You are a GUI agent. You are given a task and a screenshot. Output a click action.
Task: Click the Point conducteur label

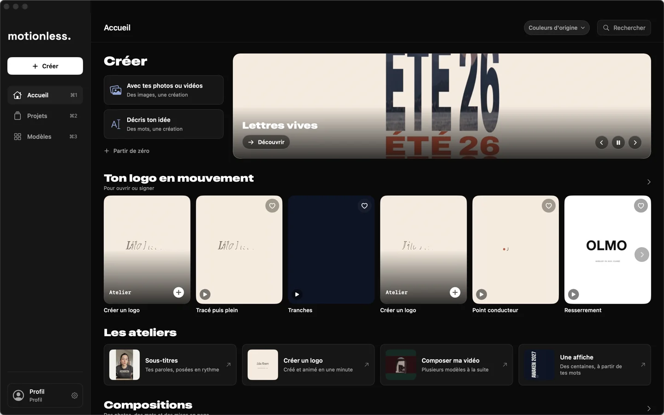tap(495, 310)
